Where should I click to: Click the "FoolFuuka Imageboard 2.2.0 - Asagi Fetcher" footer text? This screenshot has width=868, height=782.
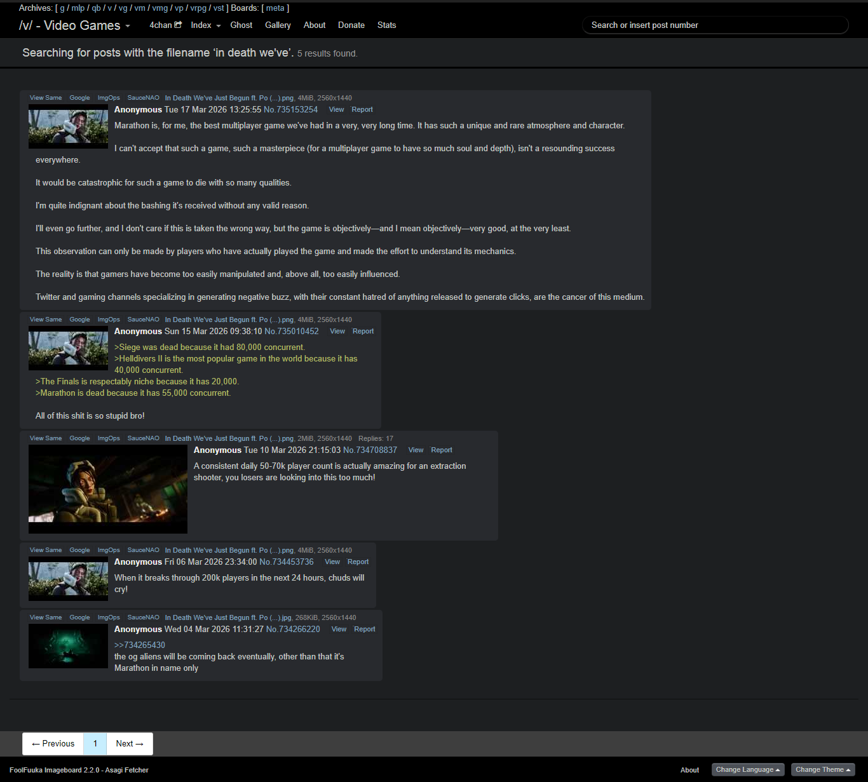pyautogui.click(x=79, y=770)
